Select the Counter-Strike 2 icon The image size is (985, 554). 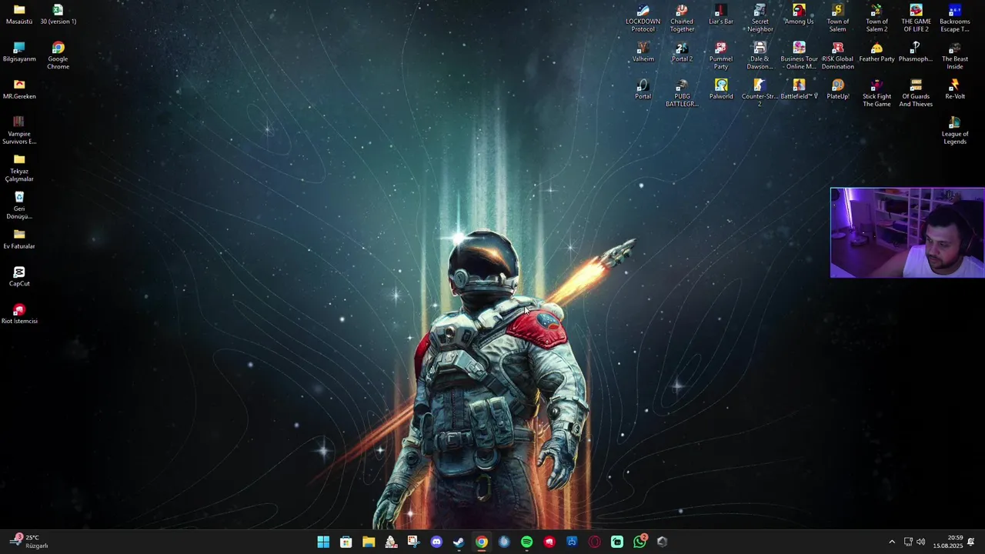tap(760, 93)
